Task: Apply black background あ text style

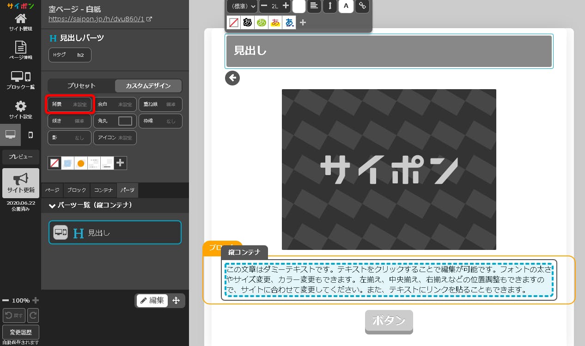Action: [x=248, y=22]
